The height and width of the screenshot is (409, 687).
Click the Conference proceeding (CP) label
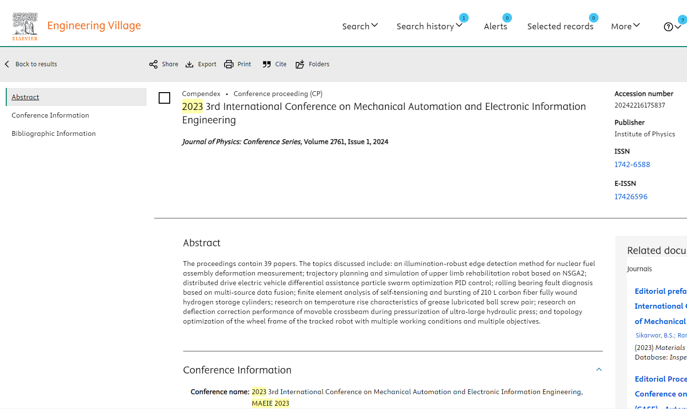(278, 94)
